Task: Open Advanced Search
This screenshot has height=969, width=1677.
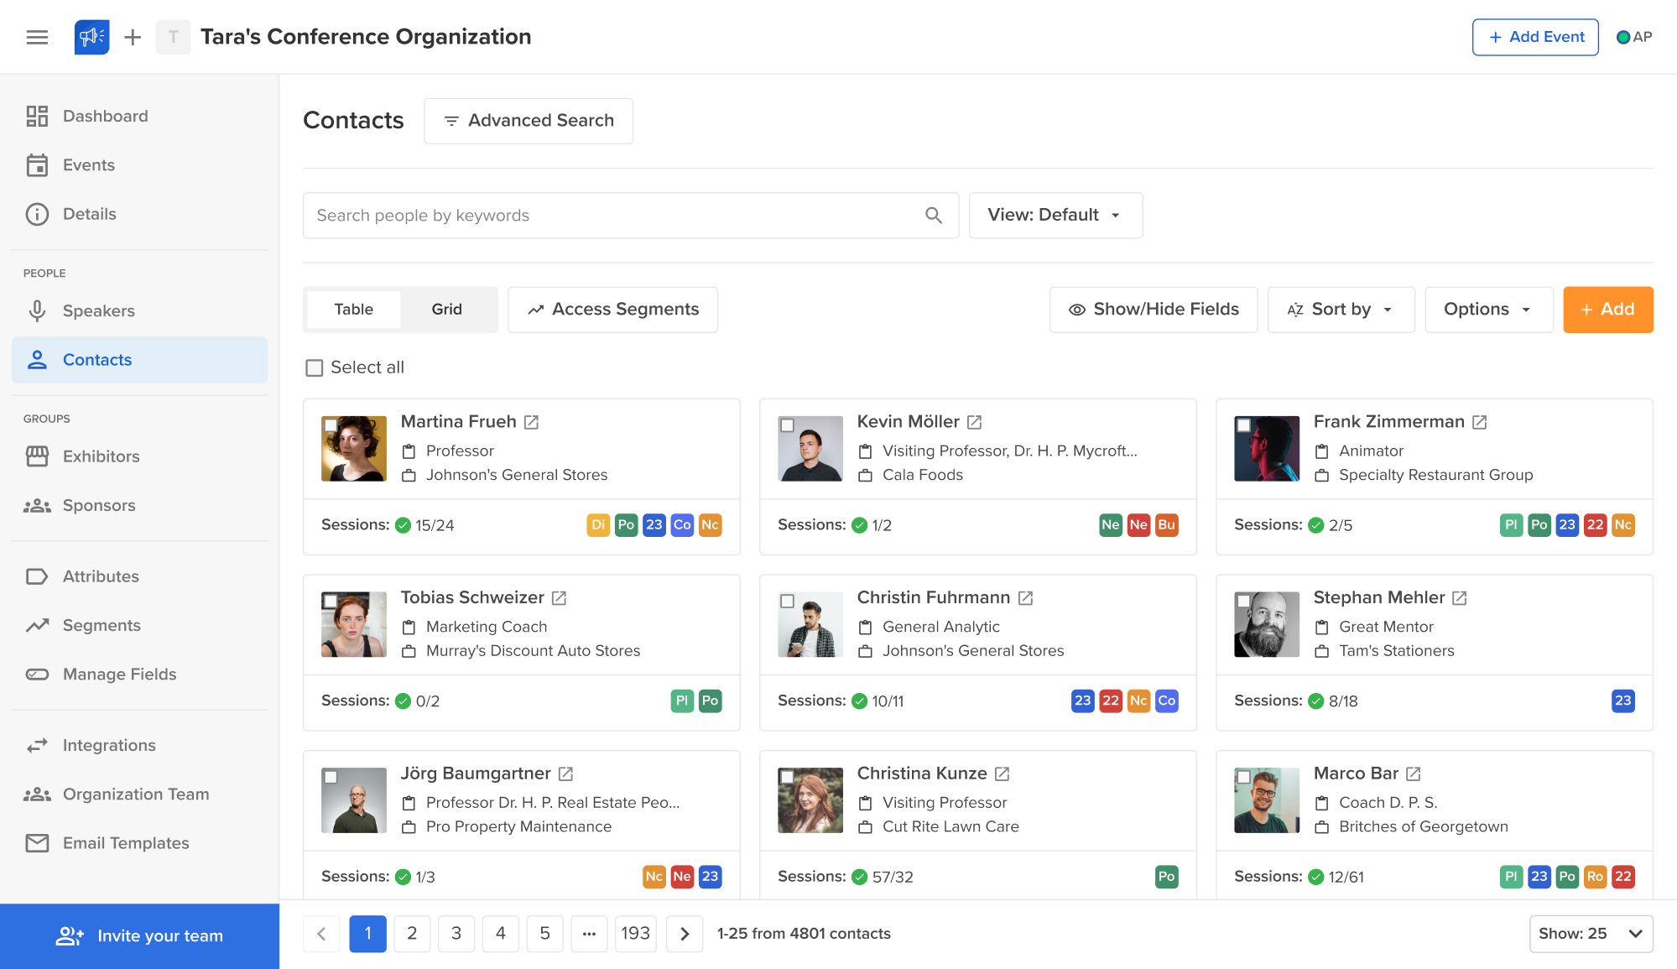Action: pyautogui.click(x=528, y=120)
